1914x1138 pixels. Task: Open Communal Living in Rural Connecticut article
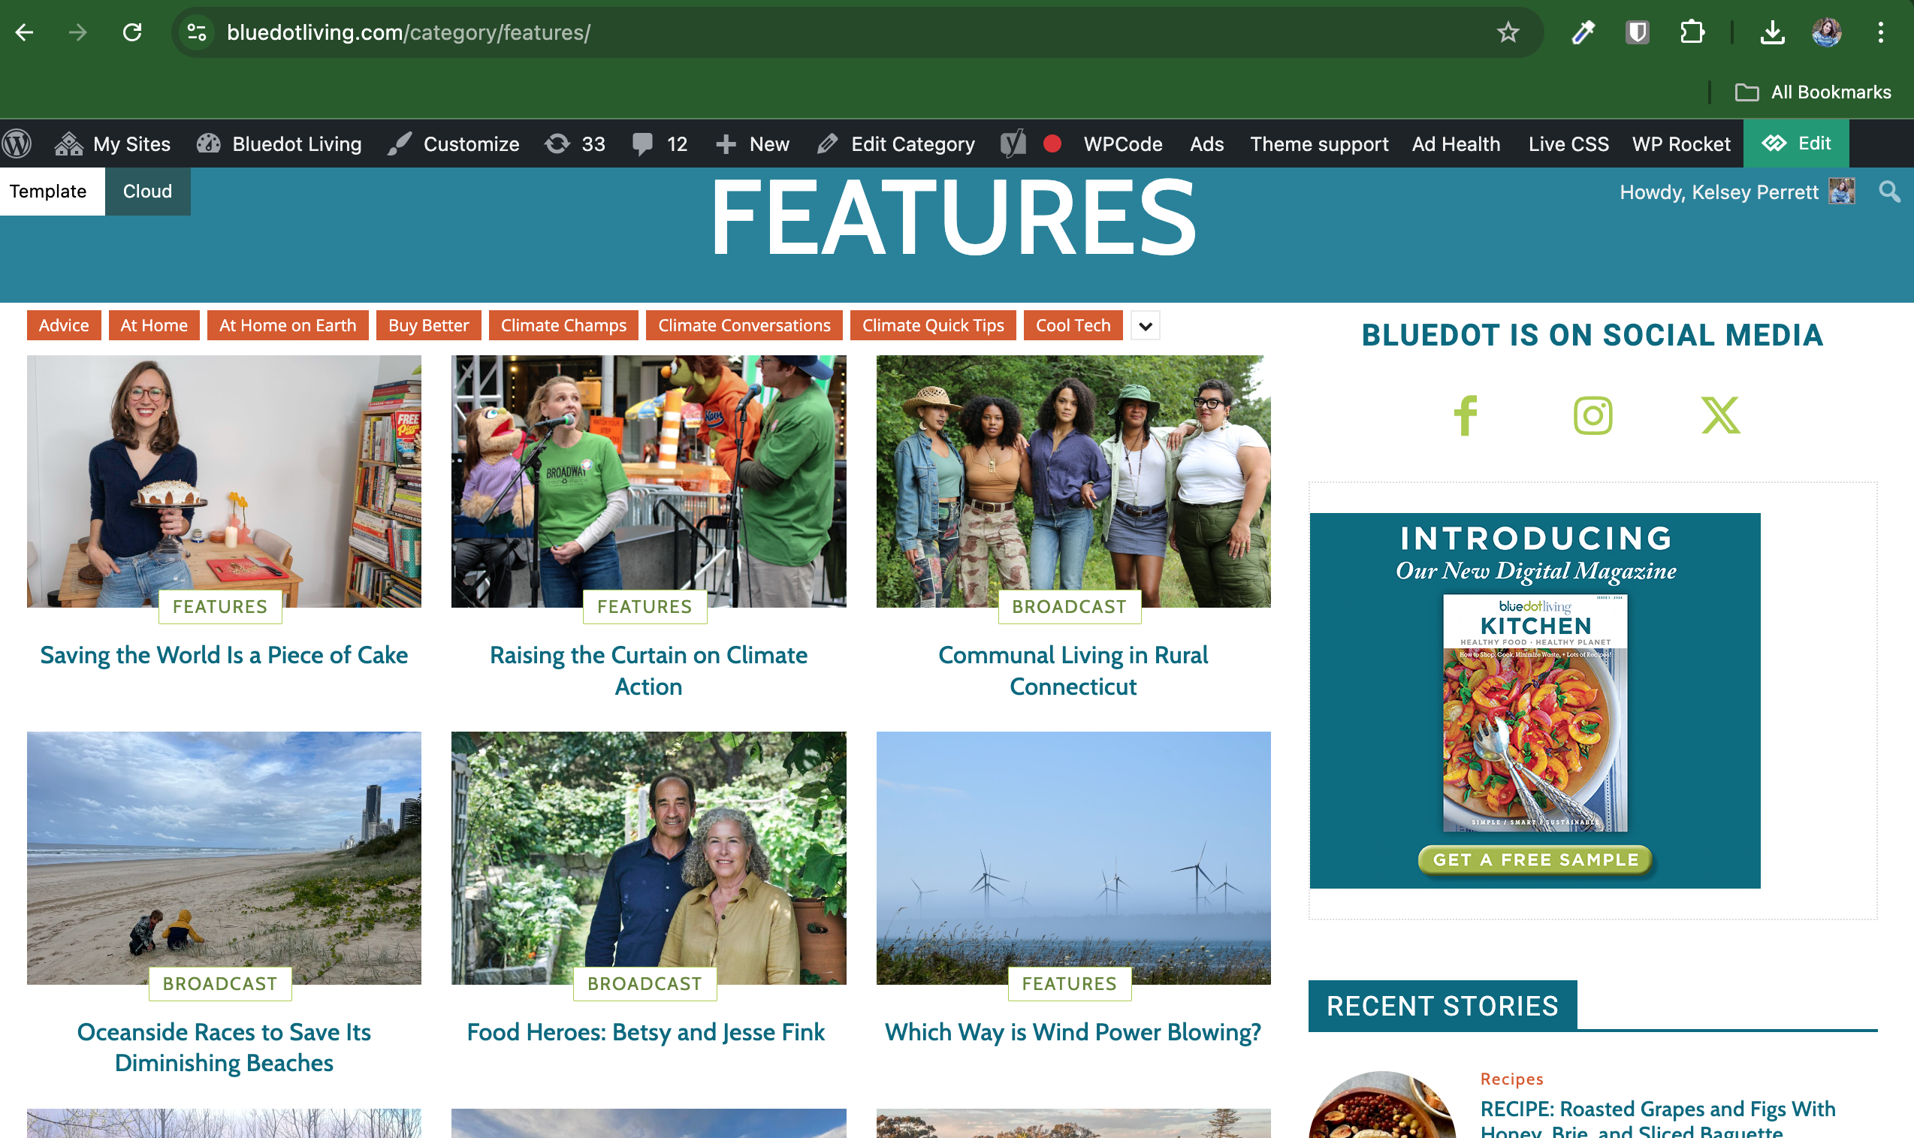pyautogui.click(x=1073, y=671)
